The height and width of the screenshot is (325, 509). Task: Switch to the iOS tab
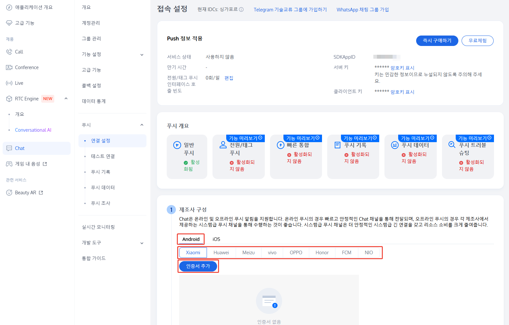pyautogui.click(x=216, y=239)
